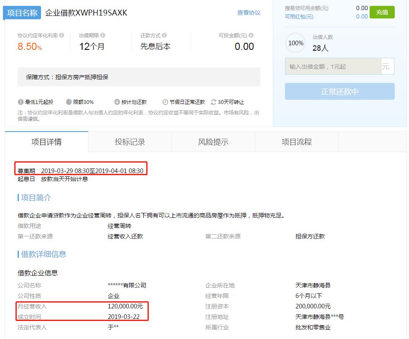Focus the 输入出借金额 input field
Screen dimensions: 409x339
[x=333, y=67]
